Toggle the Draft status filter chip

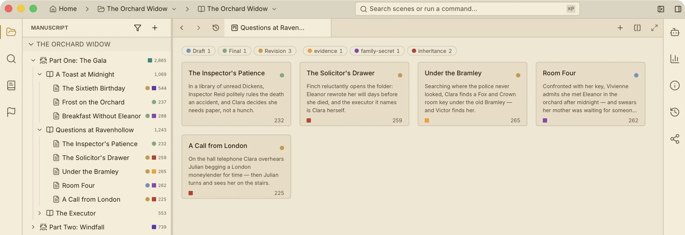click(x=198, y=51)
